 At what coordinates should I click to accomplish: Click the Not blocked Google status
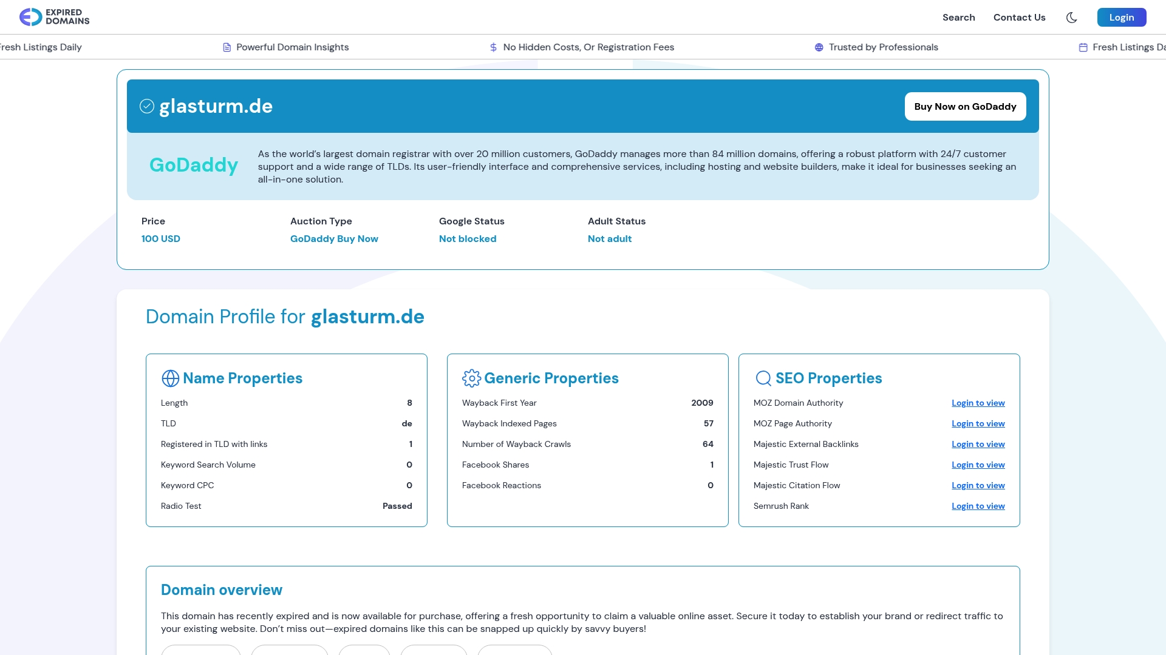(x=468, y=239)
